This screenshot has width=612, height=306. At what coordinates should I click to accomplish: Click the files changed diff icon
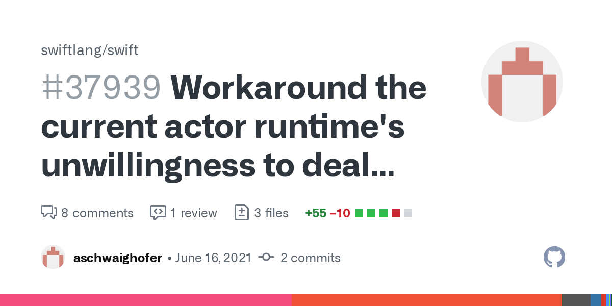click(241, 212)
